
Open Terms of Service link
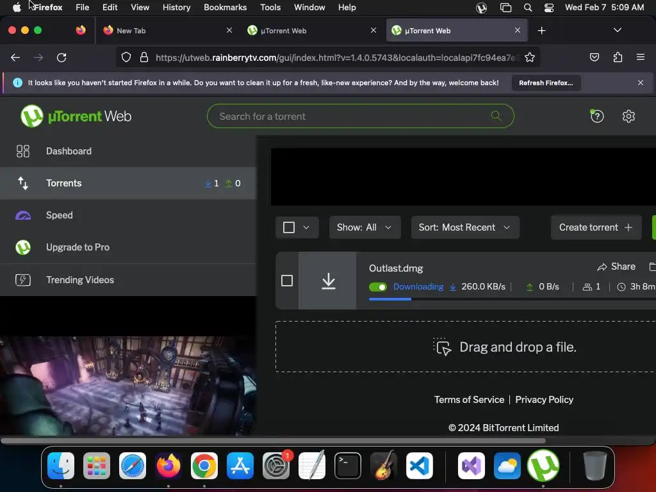click(x=469, y=400)
